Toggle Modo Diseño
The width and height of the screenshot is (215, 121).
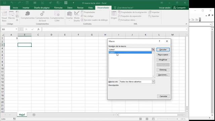(77, 16)
